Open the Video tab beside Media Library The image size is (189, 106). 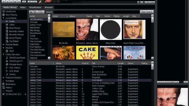pos(23,7)
